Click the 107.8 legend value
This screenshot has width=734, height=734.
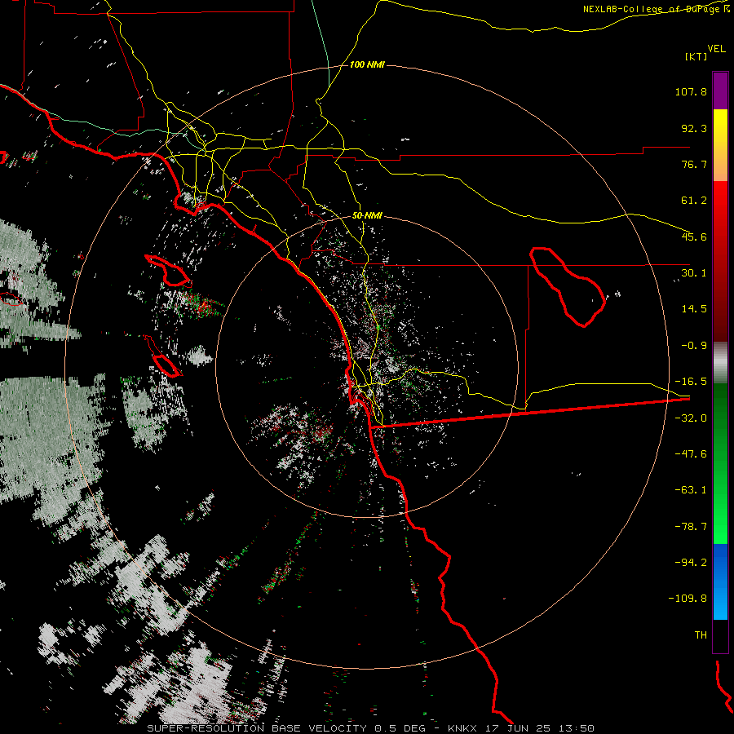[x=691, y=91]
